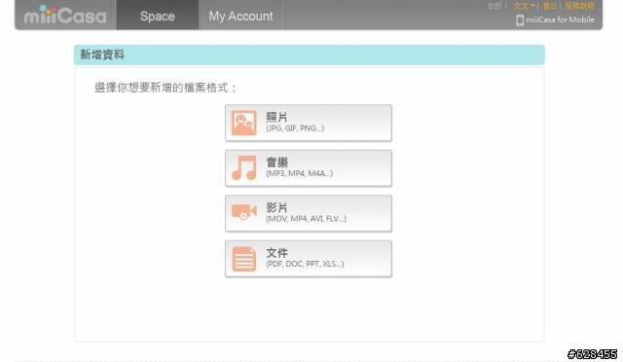Click the miiiCasa logo

pyautogui.click(x=65, y=16)
